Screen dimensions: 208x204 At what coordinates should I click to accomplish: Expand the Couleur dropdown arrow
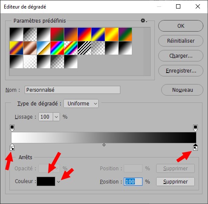pyautogui.click(x=58, y=182)
